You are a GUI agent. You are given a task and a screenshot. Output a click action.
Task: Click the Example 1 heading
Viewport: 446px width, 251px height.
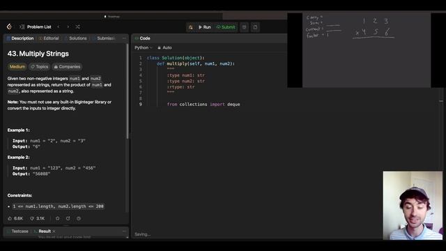(x=19, y=130)
